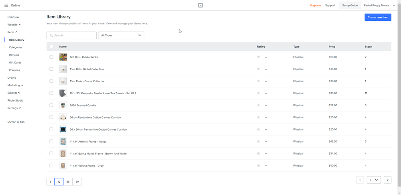Open the All Types filter dropdown
The image size is (401, 195).
click(x=121, y=36)
